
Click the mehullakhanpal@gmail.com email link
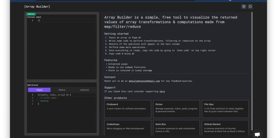tap(144, 81)
